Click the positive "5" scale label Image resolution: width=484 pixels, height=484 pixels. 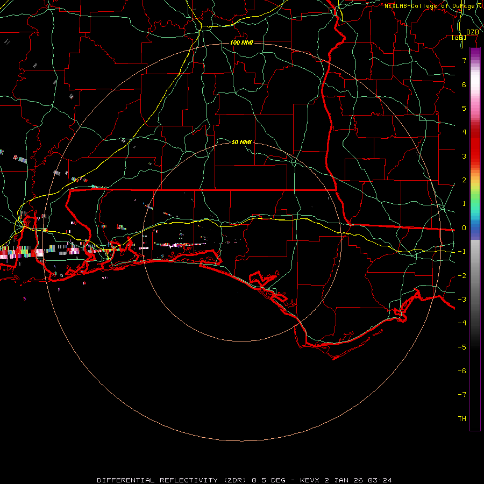[464, 108]
